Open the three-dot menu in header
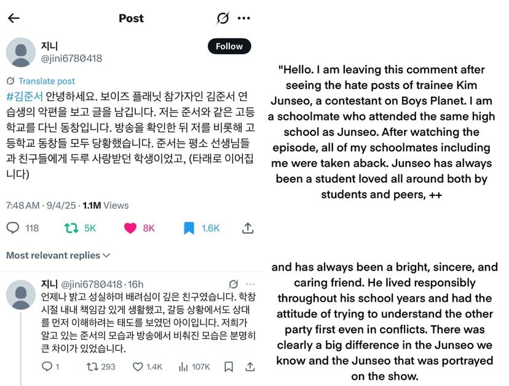 click(x=244, y=18)
